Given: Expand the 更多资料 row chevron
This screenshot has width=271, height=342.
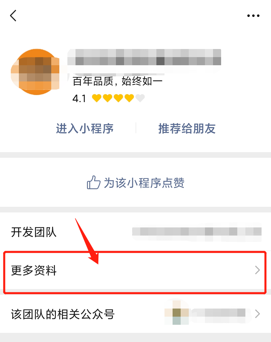Looking at the screenshot, I should tap(258, 270).
